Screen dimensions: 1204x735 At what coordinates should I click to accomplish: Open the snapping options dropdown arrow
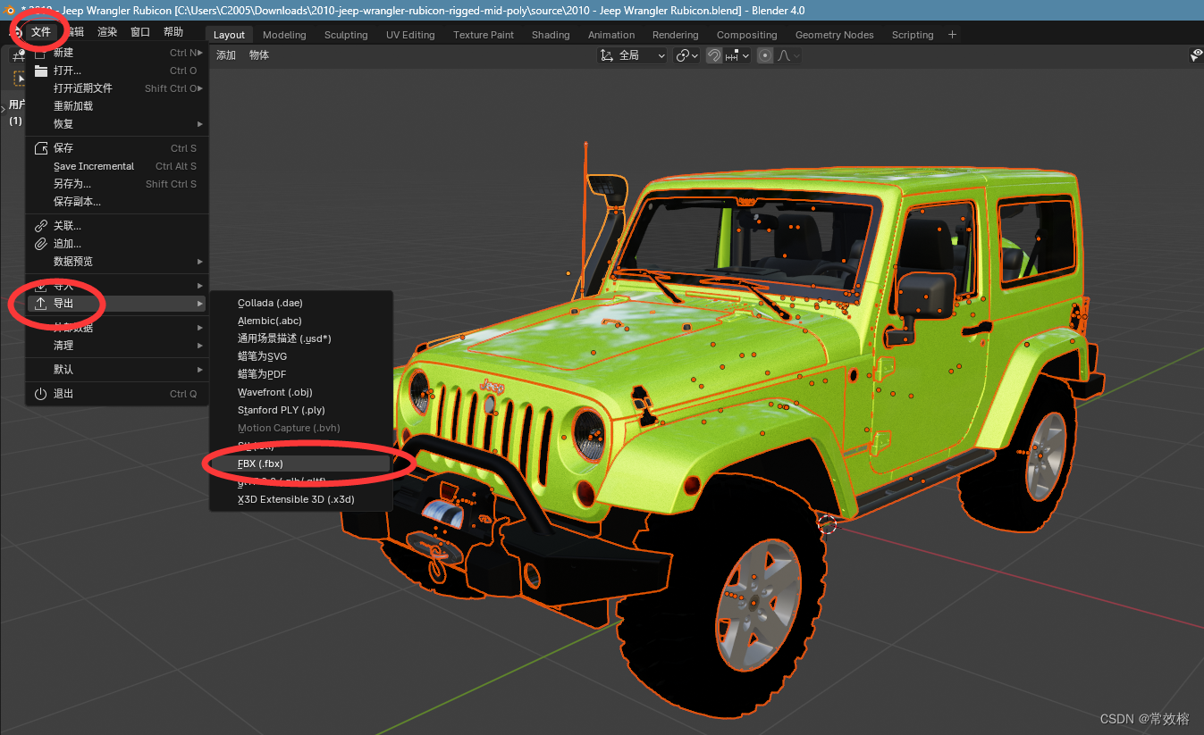745,55
